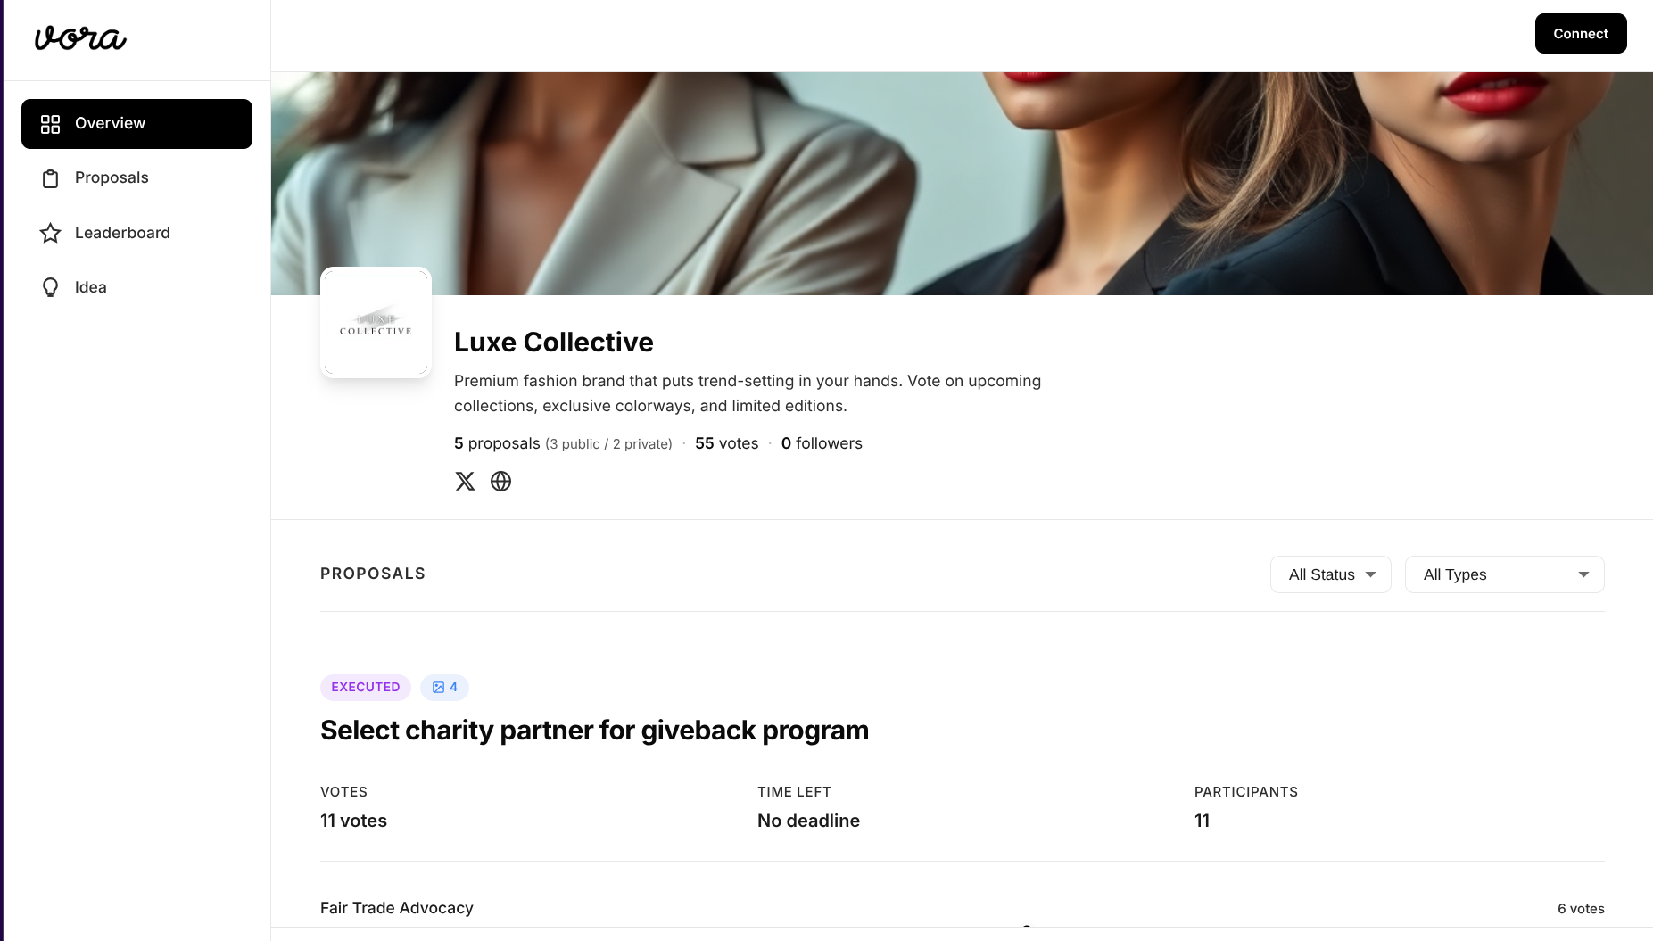Open the All Status dropdown
The width and height of the screenshot is (1653, 941).
pyautogui.click(x=1330, y=574)
